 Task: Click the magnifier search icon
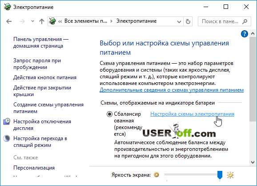pyautogui.click(x=245, y=21)
